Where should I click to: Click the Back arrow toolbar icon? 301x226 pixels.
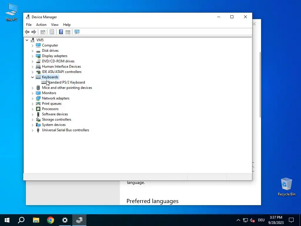click(x=27, y=32)
